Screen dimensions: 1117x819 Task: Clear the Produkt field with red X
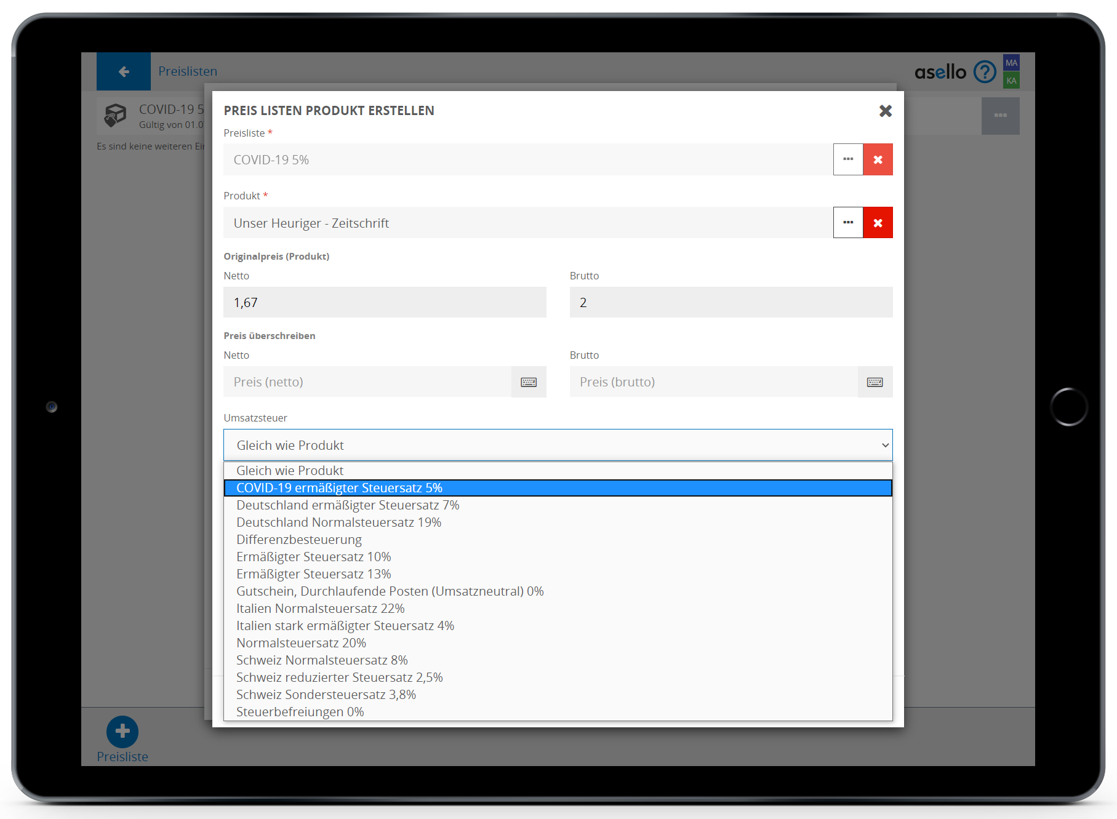pyautogui.click(x=878, y=223)
